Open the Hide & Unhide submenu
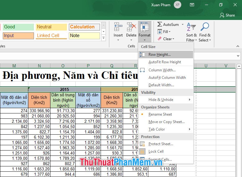This screenshot has height=177, width=242. [x=166, y=100]
